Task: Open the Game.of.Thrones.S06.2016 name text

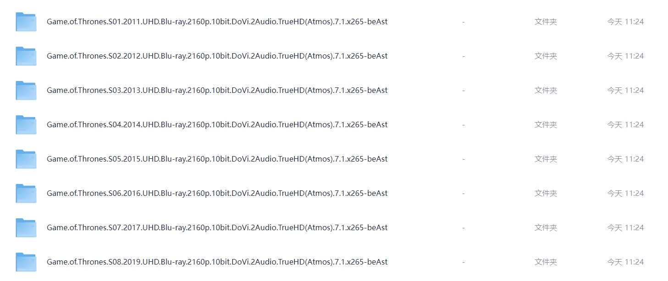Action: pyautogui.click(x=217, y=193)
